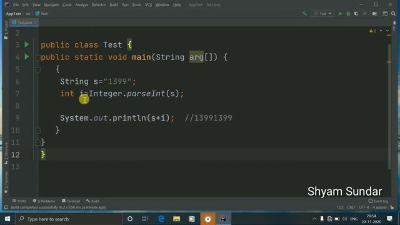Open the Analyze menu

(82, 4)
